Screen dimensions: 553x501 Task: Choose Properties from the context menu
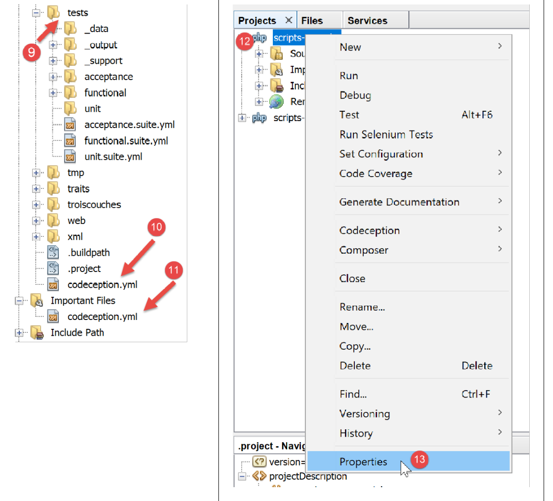point(363,462)
